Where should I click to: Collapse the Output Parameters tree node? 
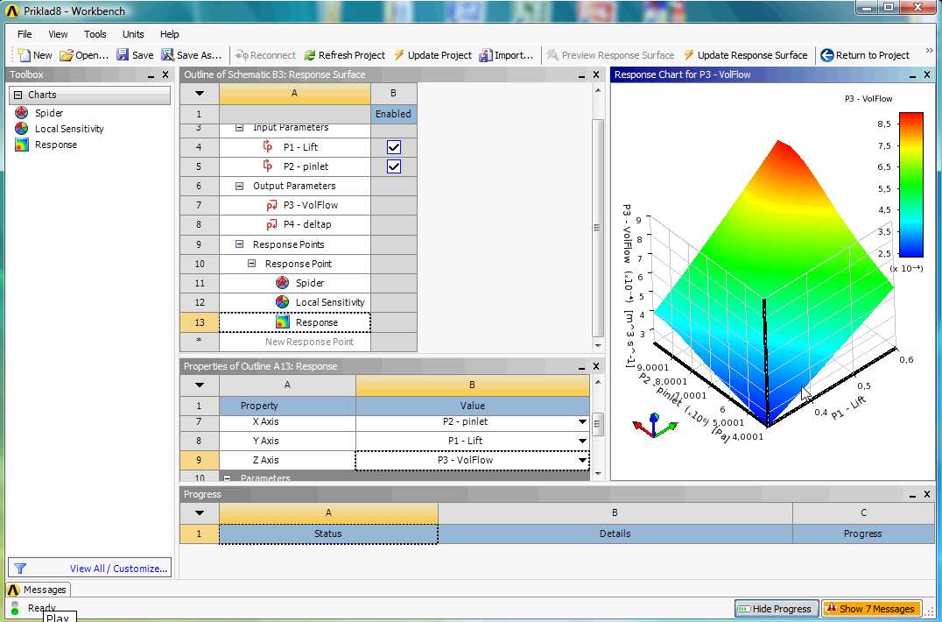(239, 187)
